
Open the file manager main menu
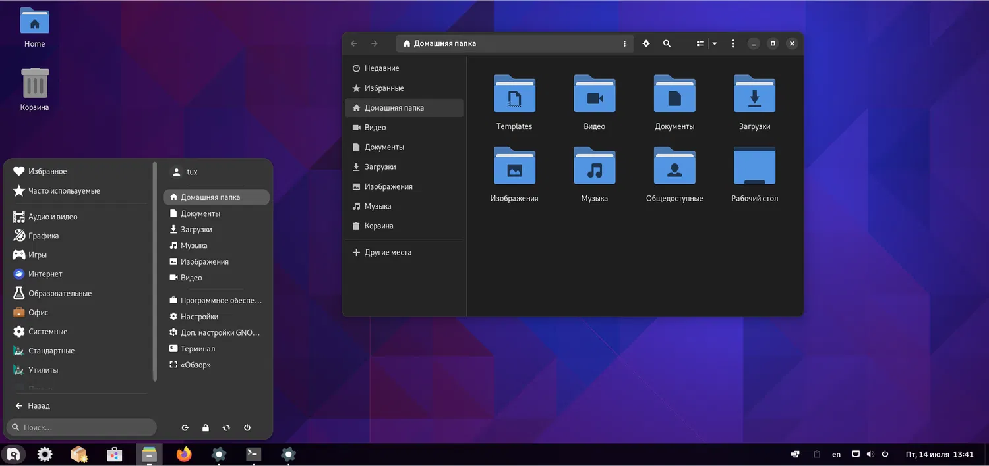pos(733,43)
